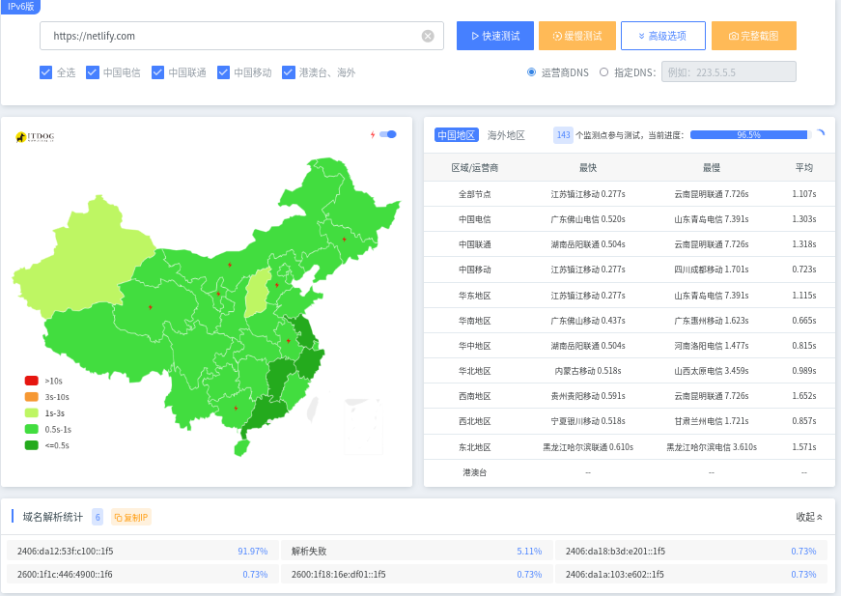Uncheck the 全选 select-all checkbox

click(45, 72)
